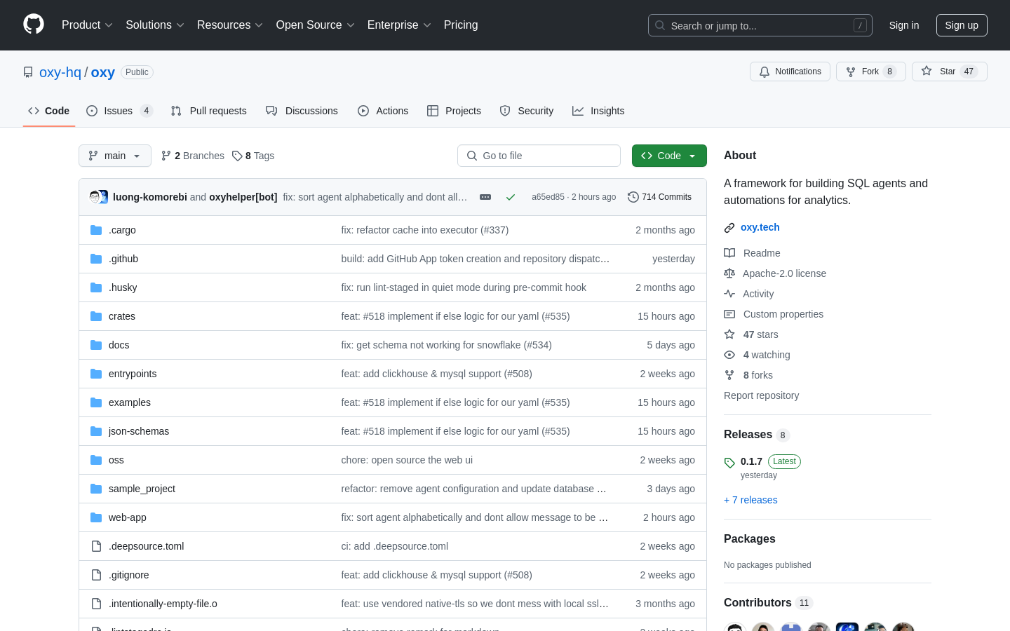Open the 714 Commits history
The width and height of the screenshot is (1010, 631).
pos(659,197)
